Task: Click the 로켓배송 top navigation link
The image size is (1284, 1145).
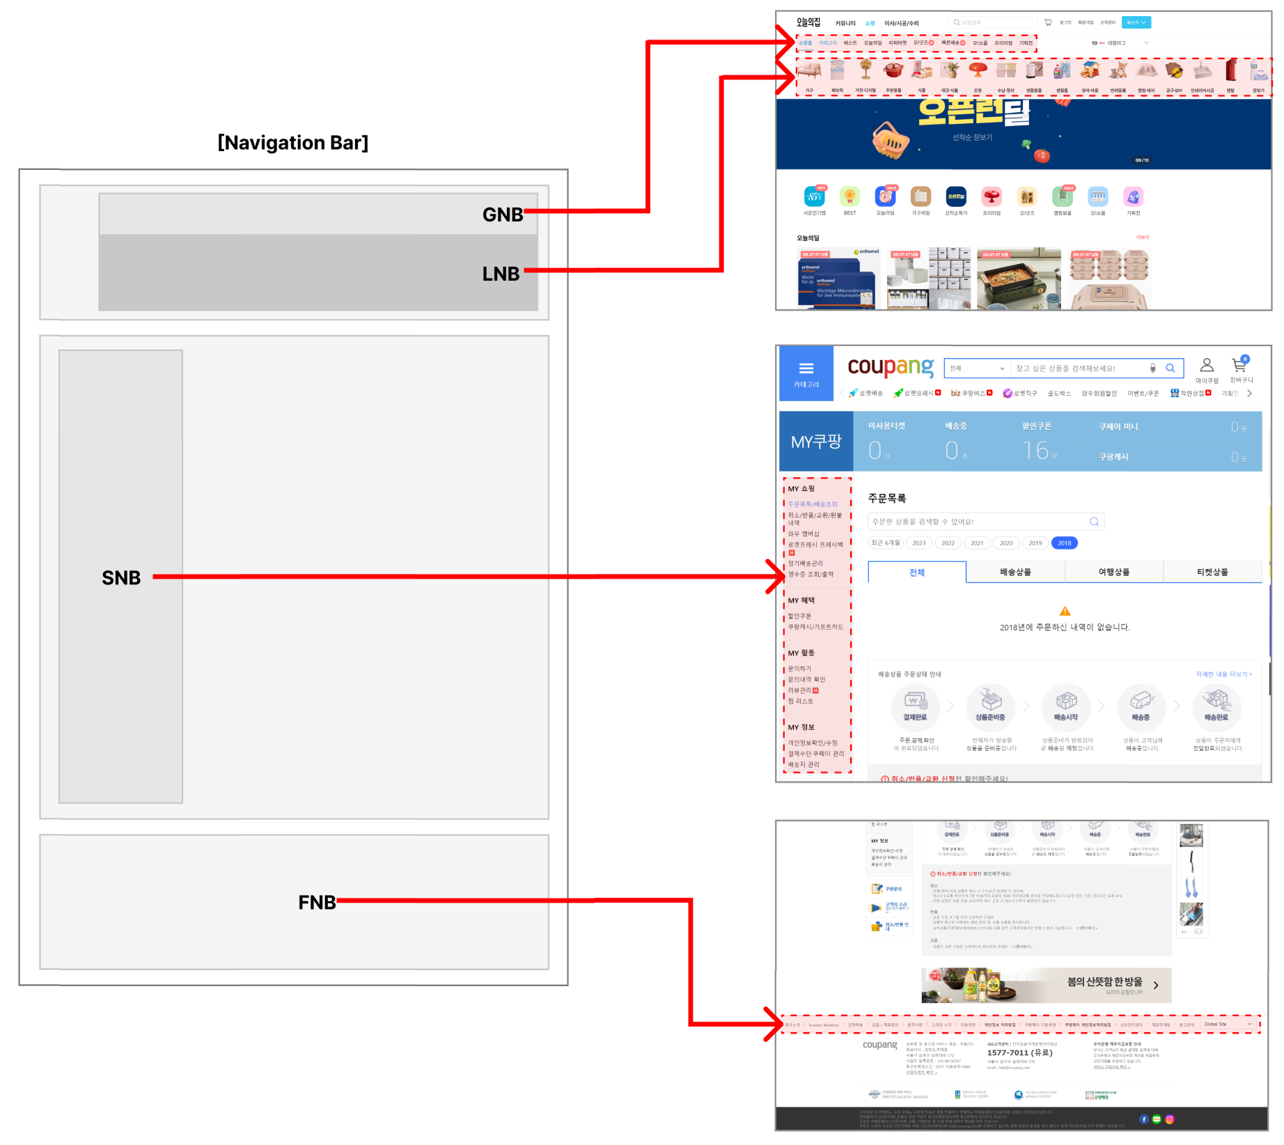Action: click(x=866, y=393)
